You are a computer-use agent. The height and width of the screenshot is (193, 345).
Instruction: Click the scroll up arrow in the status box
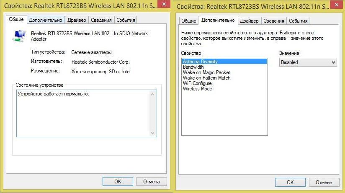[x=153, y=94]
